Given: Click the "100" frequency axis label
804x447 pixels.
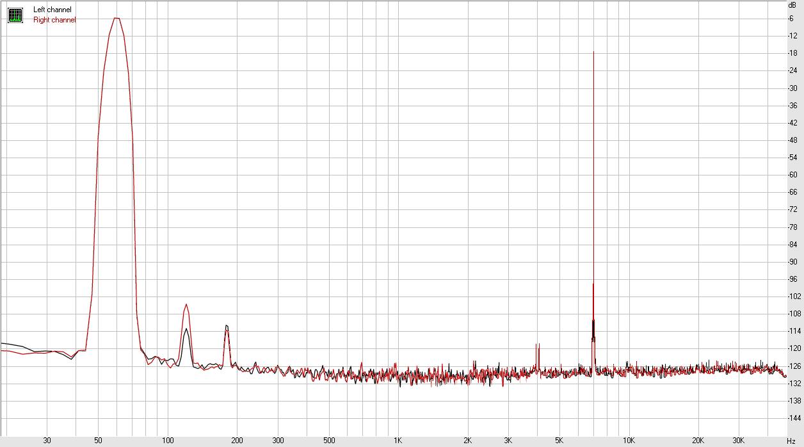Looking at the screenshot, I should pos(168,441).
